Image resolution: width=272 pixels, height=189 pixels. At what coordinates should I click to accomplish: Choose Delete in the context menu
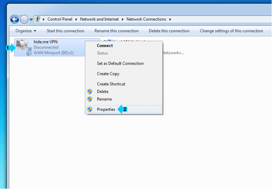pos(124,92)
